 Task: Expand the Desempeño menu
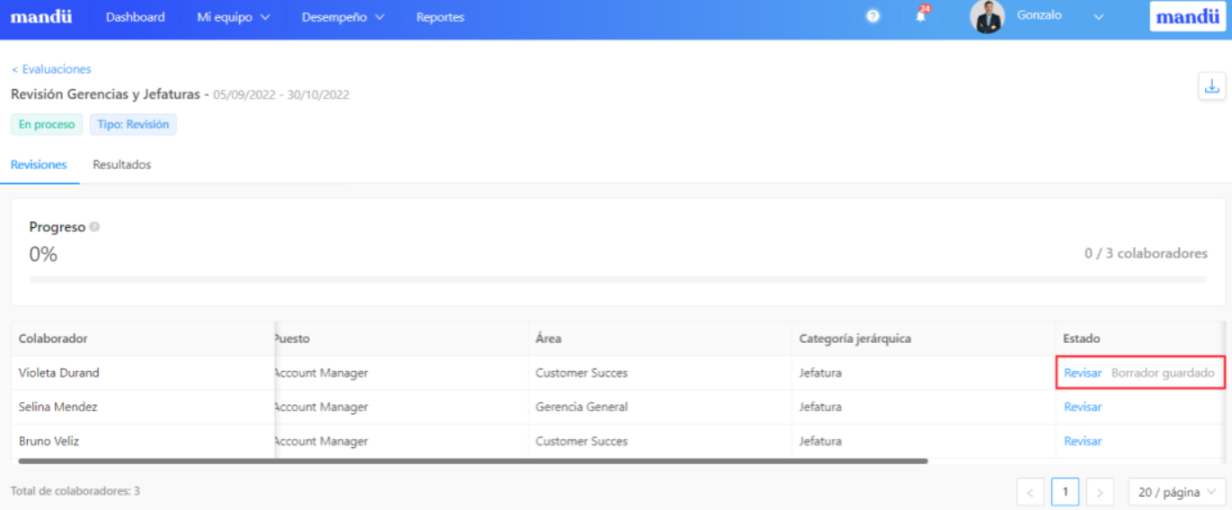[342, 17]
